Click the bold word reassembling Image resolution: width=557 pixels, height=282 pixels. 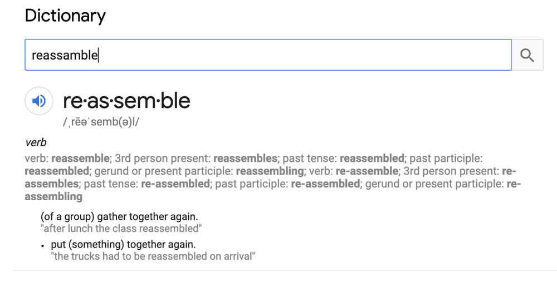point(270,171)
